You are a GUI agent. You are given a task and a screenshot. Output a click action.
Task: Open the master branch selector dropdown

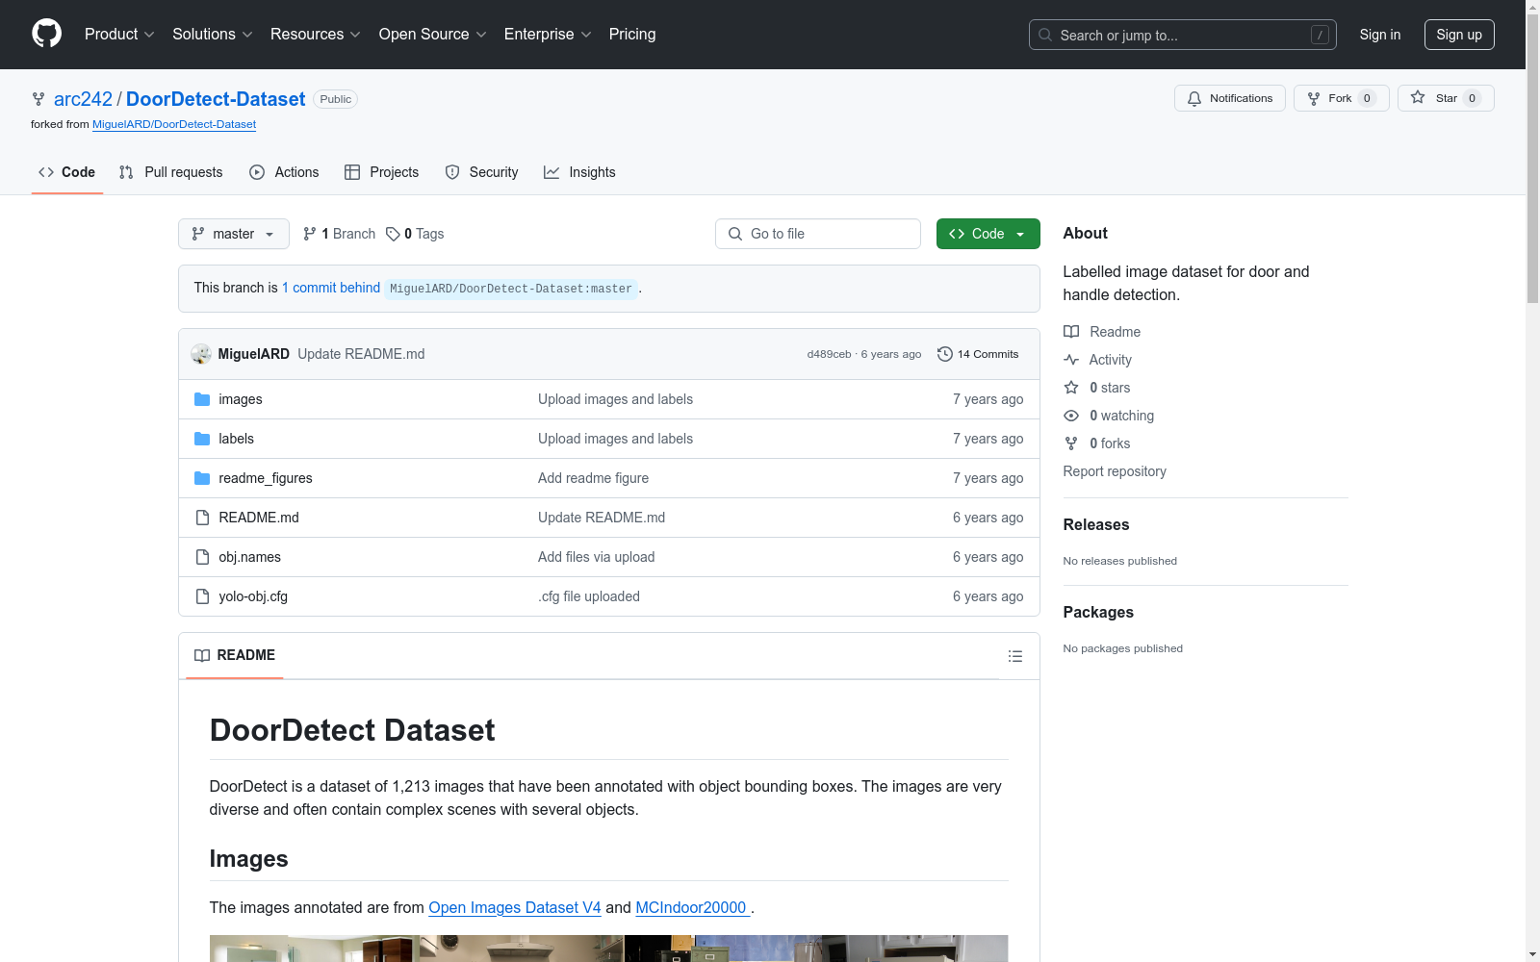point(234,234)
